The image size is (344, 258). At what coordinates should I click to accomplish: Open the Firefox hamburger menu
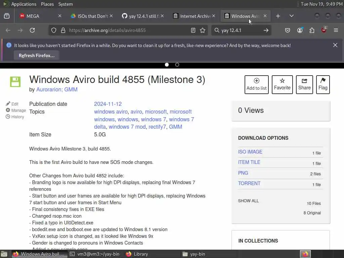tap(336, 30)
